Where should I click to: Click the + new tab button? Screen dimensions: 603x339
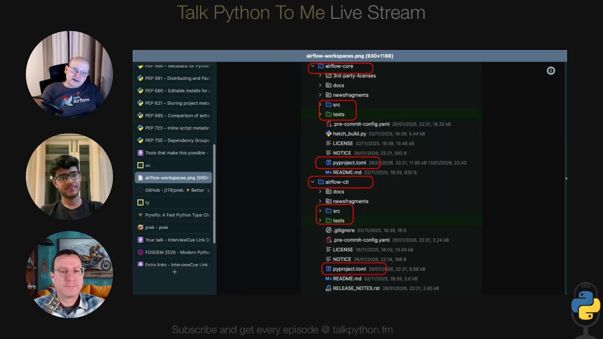[174, 272]
